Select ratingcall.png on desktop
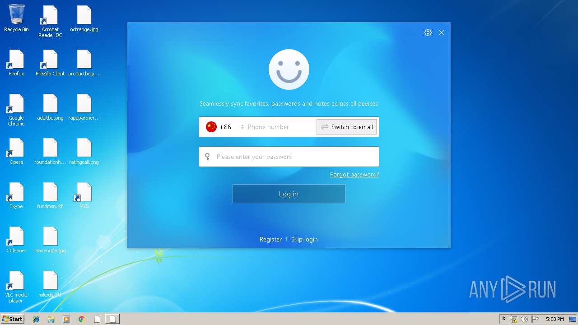This screenshot has height=325, width=578. tap(84, 151)
